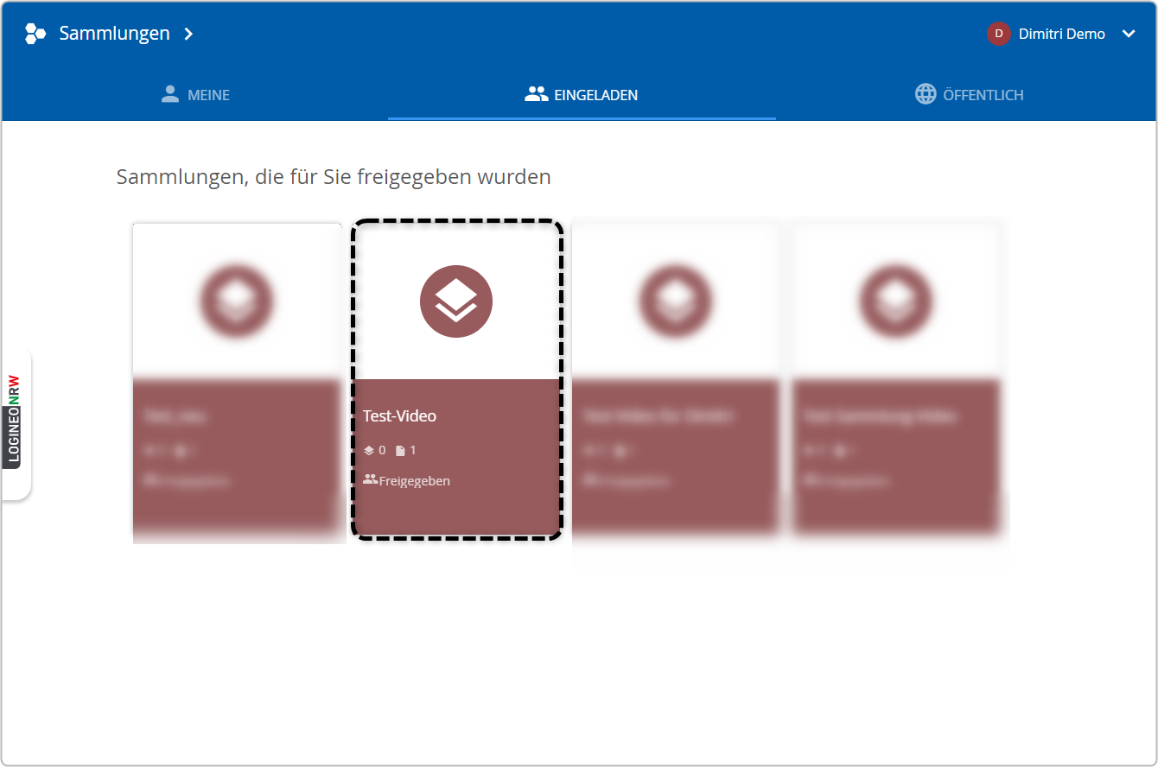Open the third blurred collection card
The image size is (1158, 767).
676,380
